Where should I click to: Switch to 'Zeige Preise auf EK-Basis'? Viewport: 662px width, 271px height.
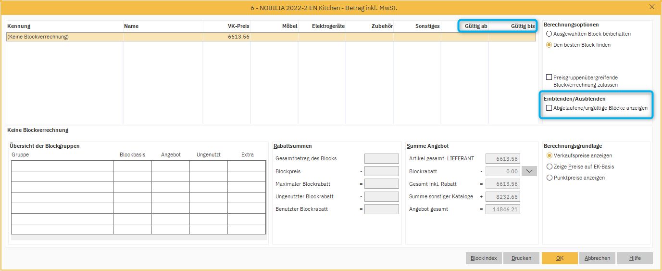pyautogui.click(x=550, y=167)
